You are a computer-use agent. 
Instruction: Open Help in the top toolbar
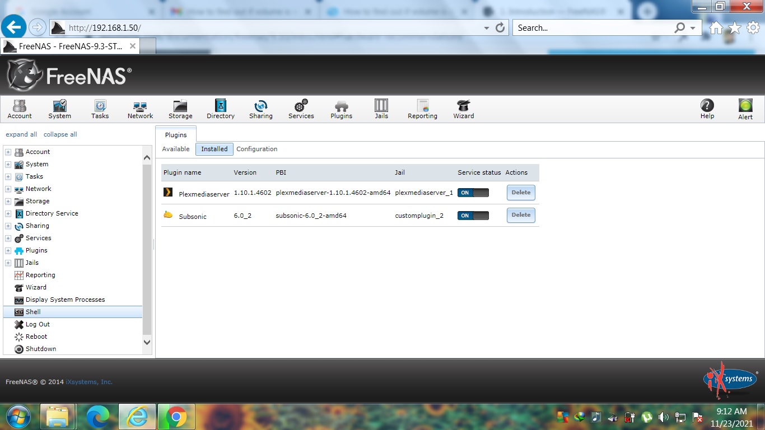(707, 109)
